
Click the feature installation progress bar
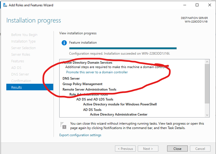[x=123, y=48]
